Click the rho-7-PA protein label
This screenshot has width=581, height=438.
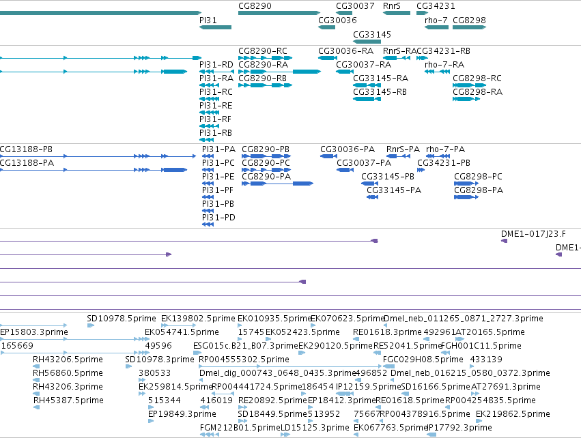coord(445,149)
